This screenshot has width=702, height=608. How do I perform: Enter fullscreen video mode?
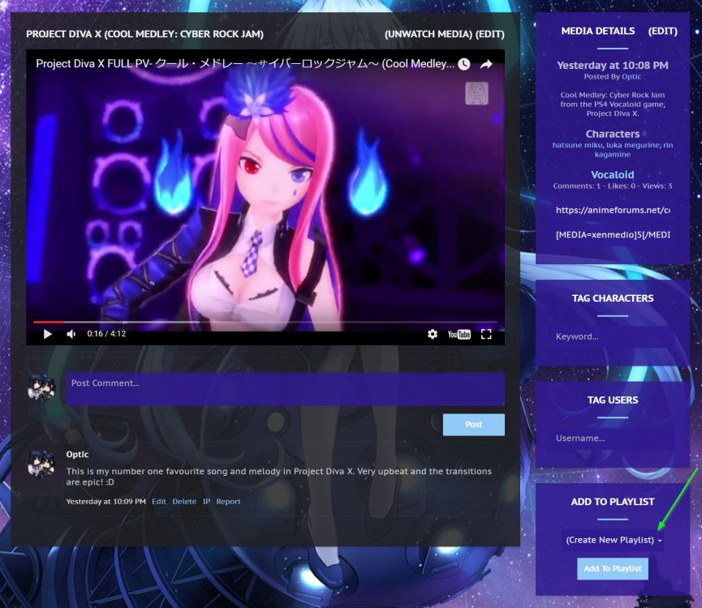click(486, 334)
